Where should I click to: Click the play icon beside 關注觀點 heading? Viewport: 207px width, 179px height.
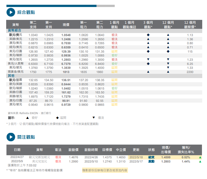click(x=11, y=137)
